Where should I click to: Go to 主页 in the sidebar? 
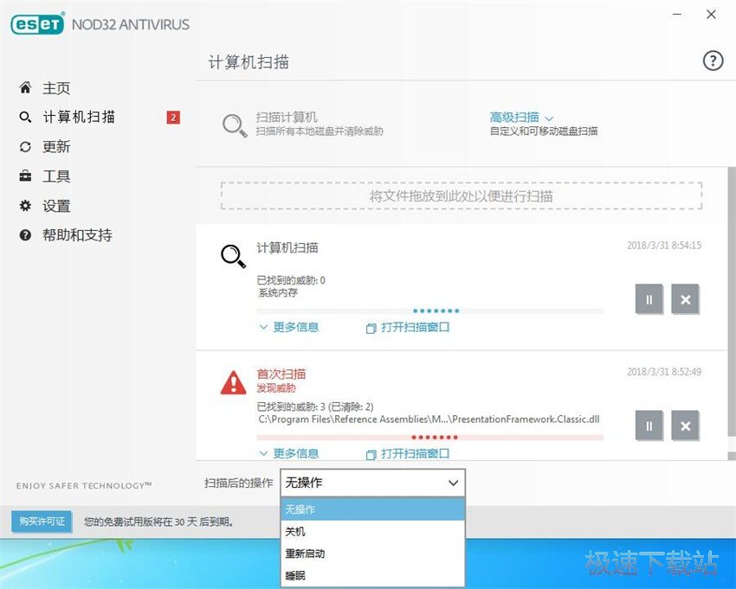pyautogui.click(x=56, y=87)
